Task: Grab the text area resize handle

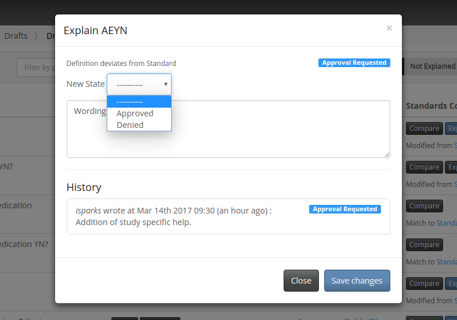Action: click(x=387, y=155)
